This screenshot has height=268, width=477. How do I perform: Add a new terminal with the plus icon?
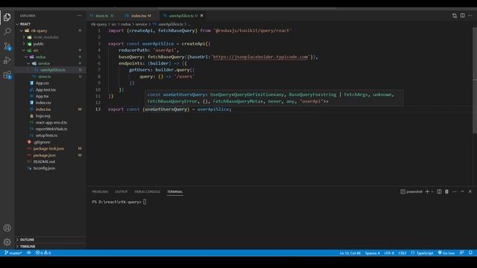coord(427,191)
